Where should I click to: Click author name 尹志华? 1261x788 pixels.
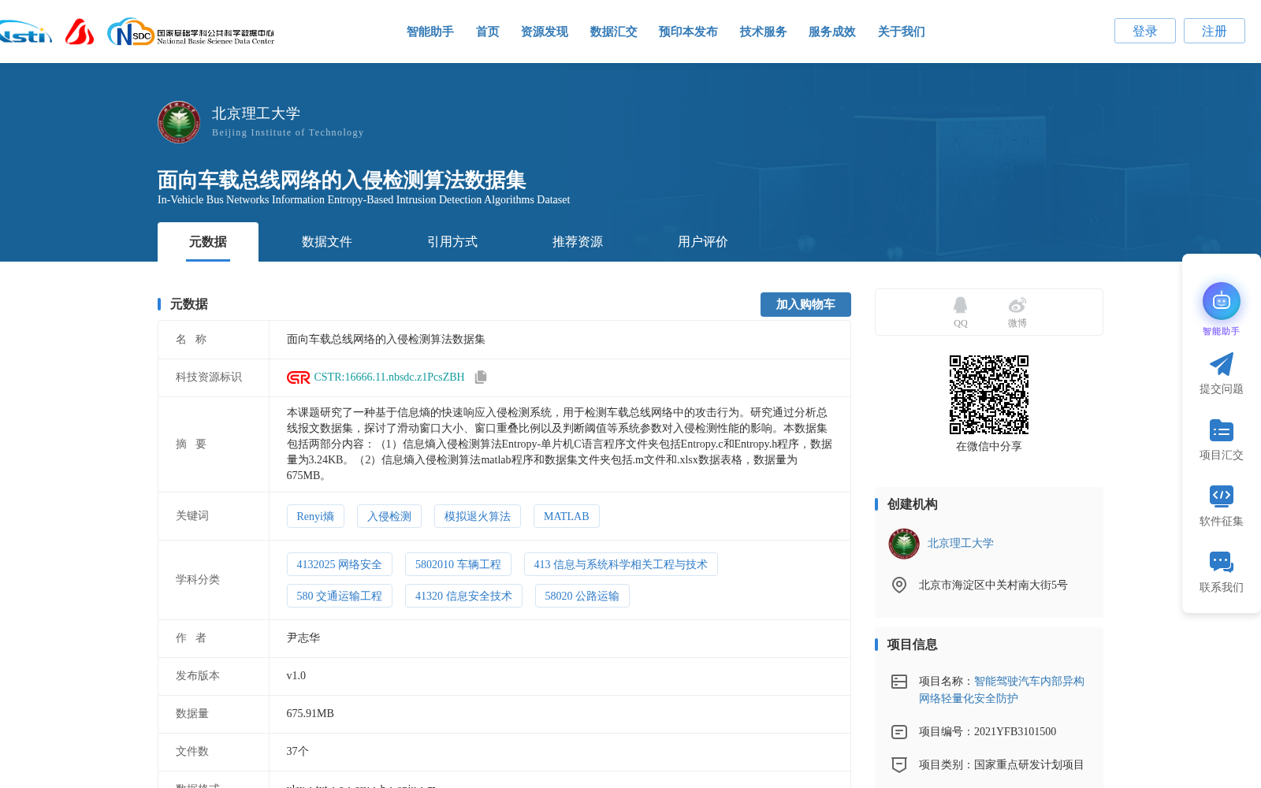[303, 638]
